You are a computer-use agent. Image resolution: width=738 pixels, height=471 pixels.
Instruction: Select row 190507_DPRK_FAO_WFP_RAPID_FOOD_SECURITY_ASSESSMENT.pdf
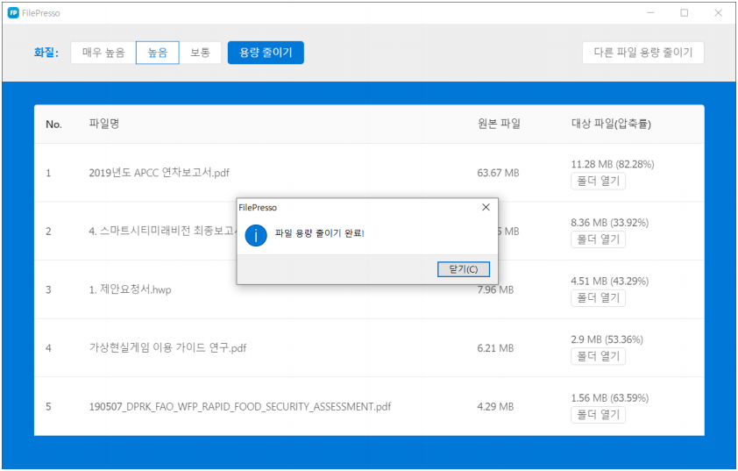pyautogui.click(x=240, y=407)
